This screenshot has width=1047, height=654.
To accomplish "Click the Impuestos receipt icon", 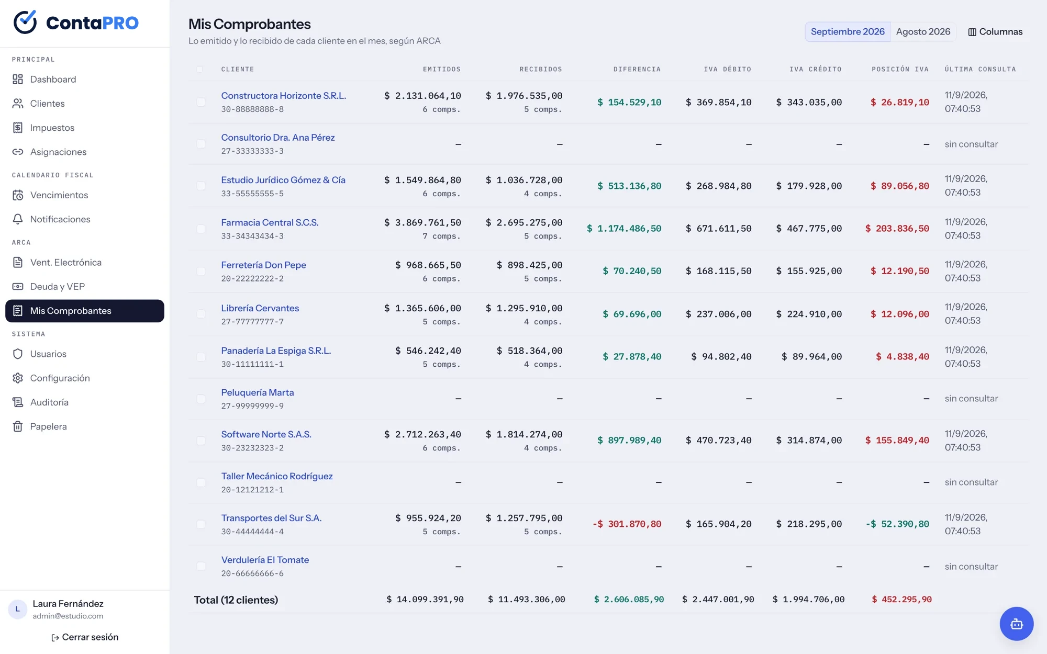I will tap(18, 128).
